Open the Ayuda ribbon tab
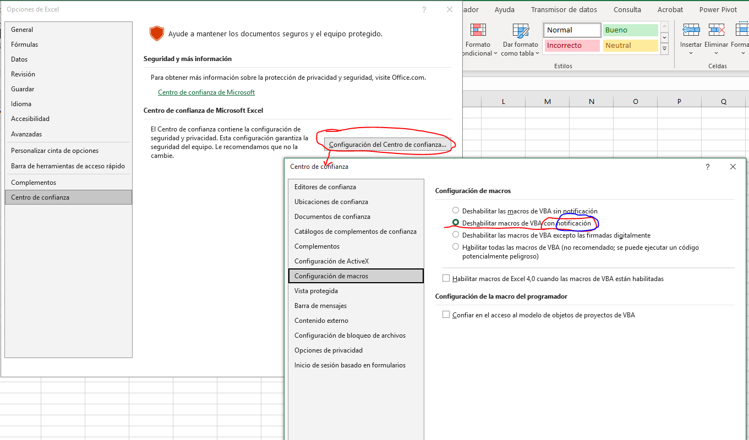Viewport: 749px width, 440px height. coord(505,9)
